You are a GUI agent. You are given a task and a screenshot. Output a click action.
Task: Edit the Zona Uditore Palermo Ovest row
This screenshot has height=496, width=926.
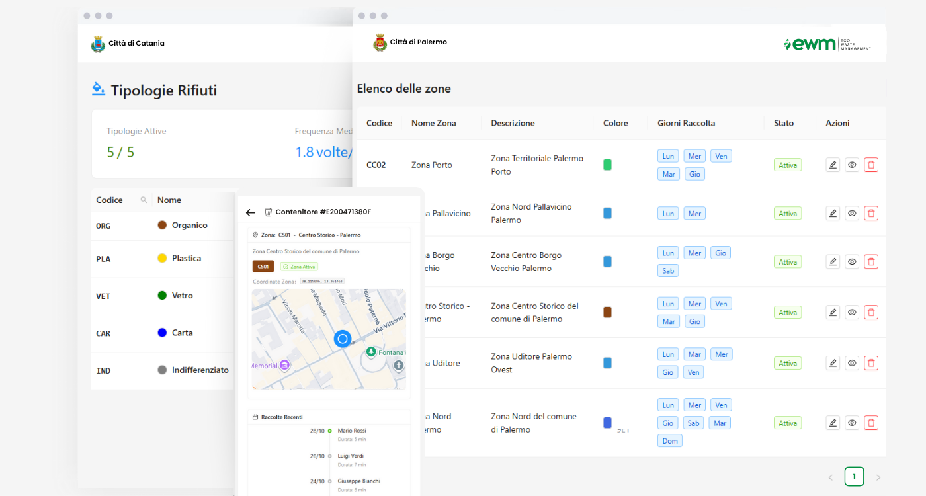pos(833,363)
